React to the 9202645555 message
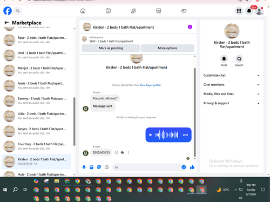 click(117, 152)
